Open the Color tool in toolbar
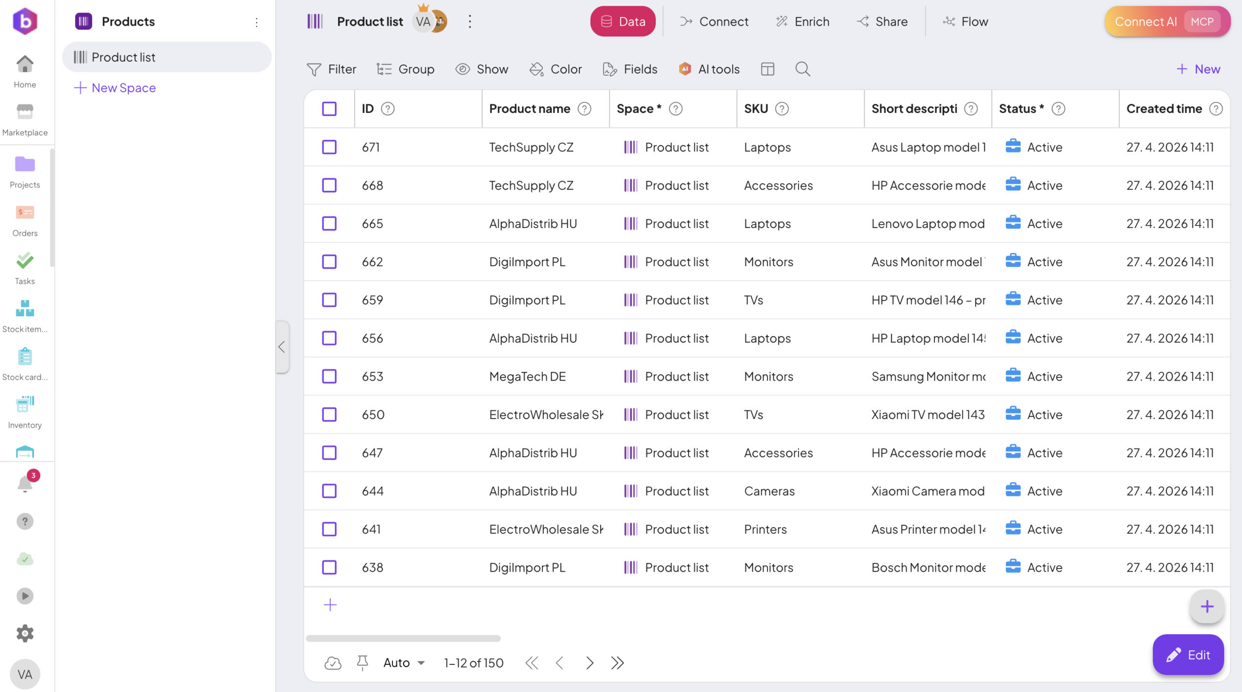 click(556, 69)
